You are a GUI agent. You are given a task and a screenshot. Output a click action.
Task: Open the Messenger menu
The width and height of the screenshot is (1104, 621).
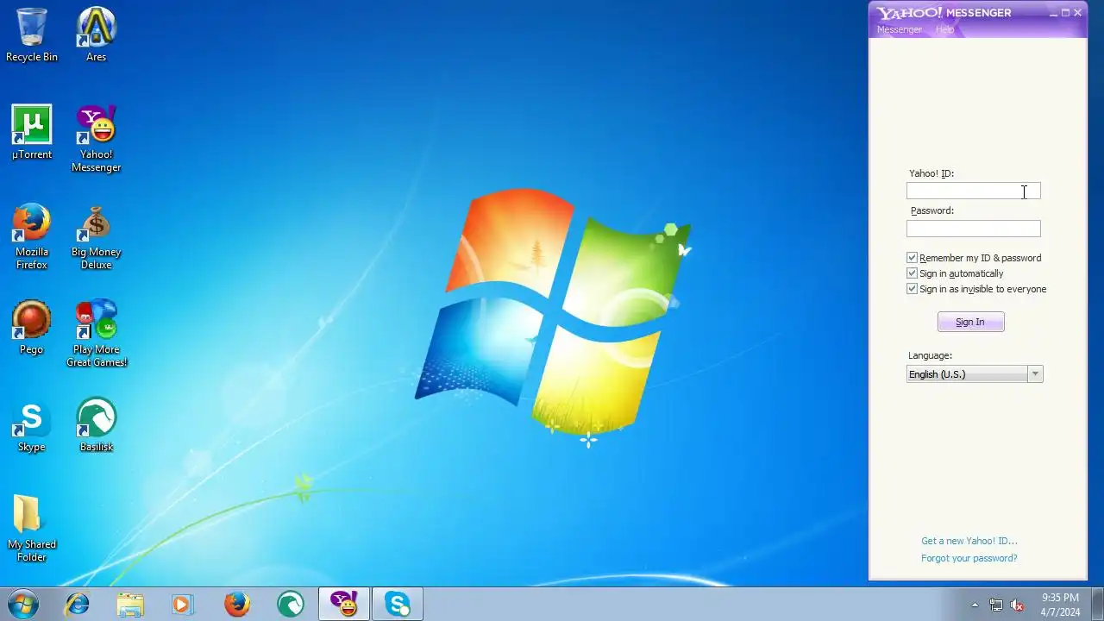click(899, 29)
